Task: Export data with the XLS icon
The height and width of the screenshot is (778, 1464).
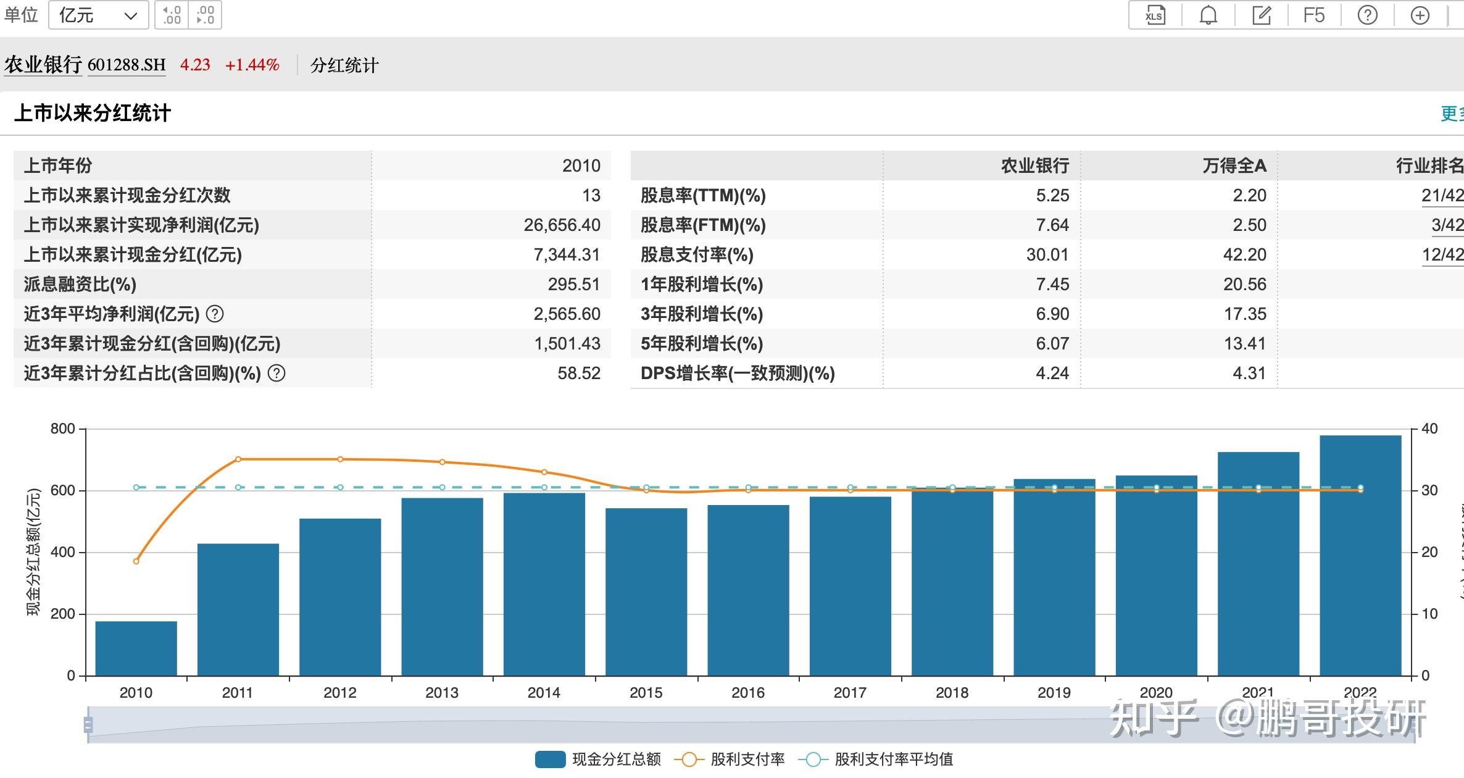Action: click(1155, 15)
